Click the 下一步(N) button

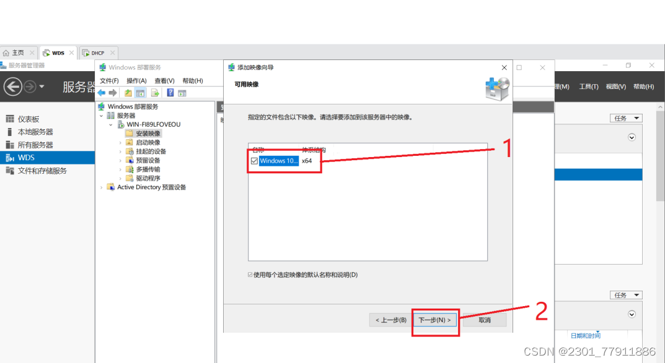click(434, 320)
